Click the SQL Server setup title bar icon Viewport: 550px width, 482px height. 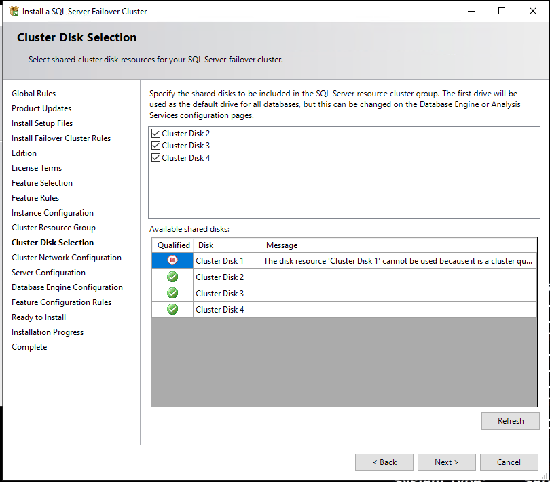(x=14, y=12)
